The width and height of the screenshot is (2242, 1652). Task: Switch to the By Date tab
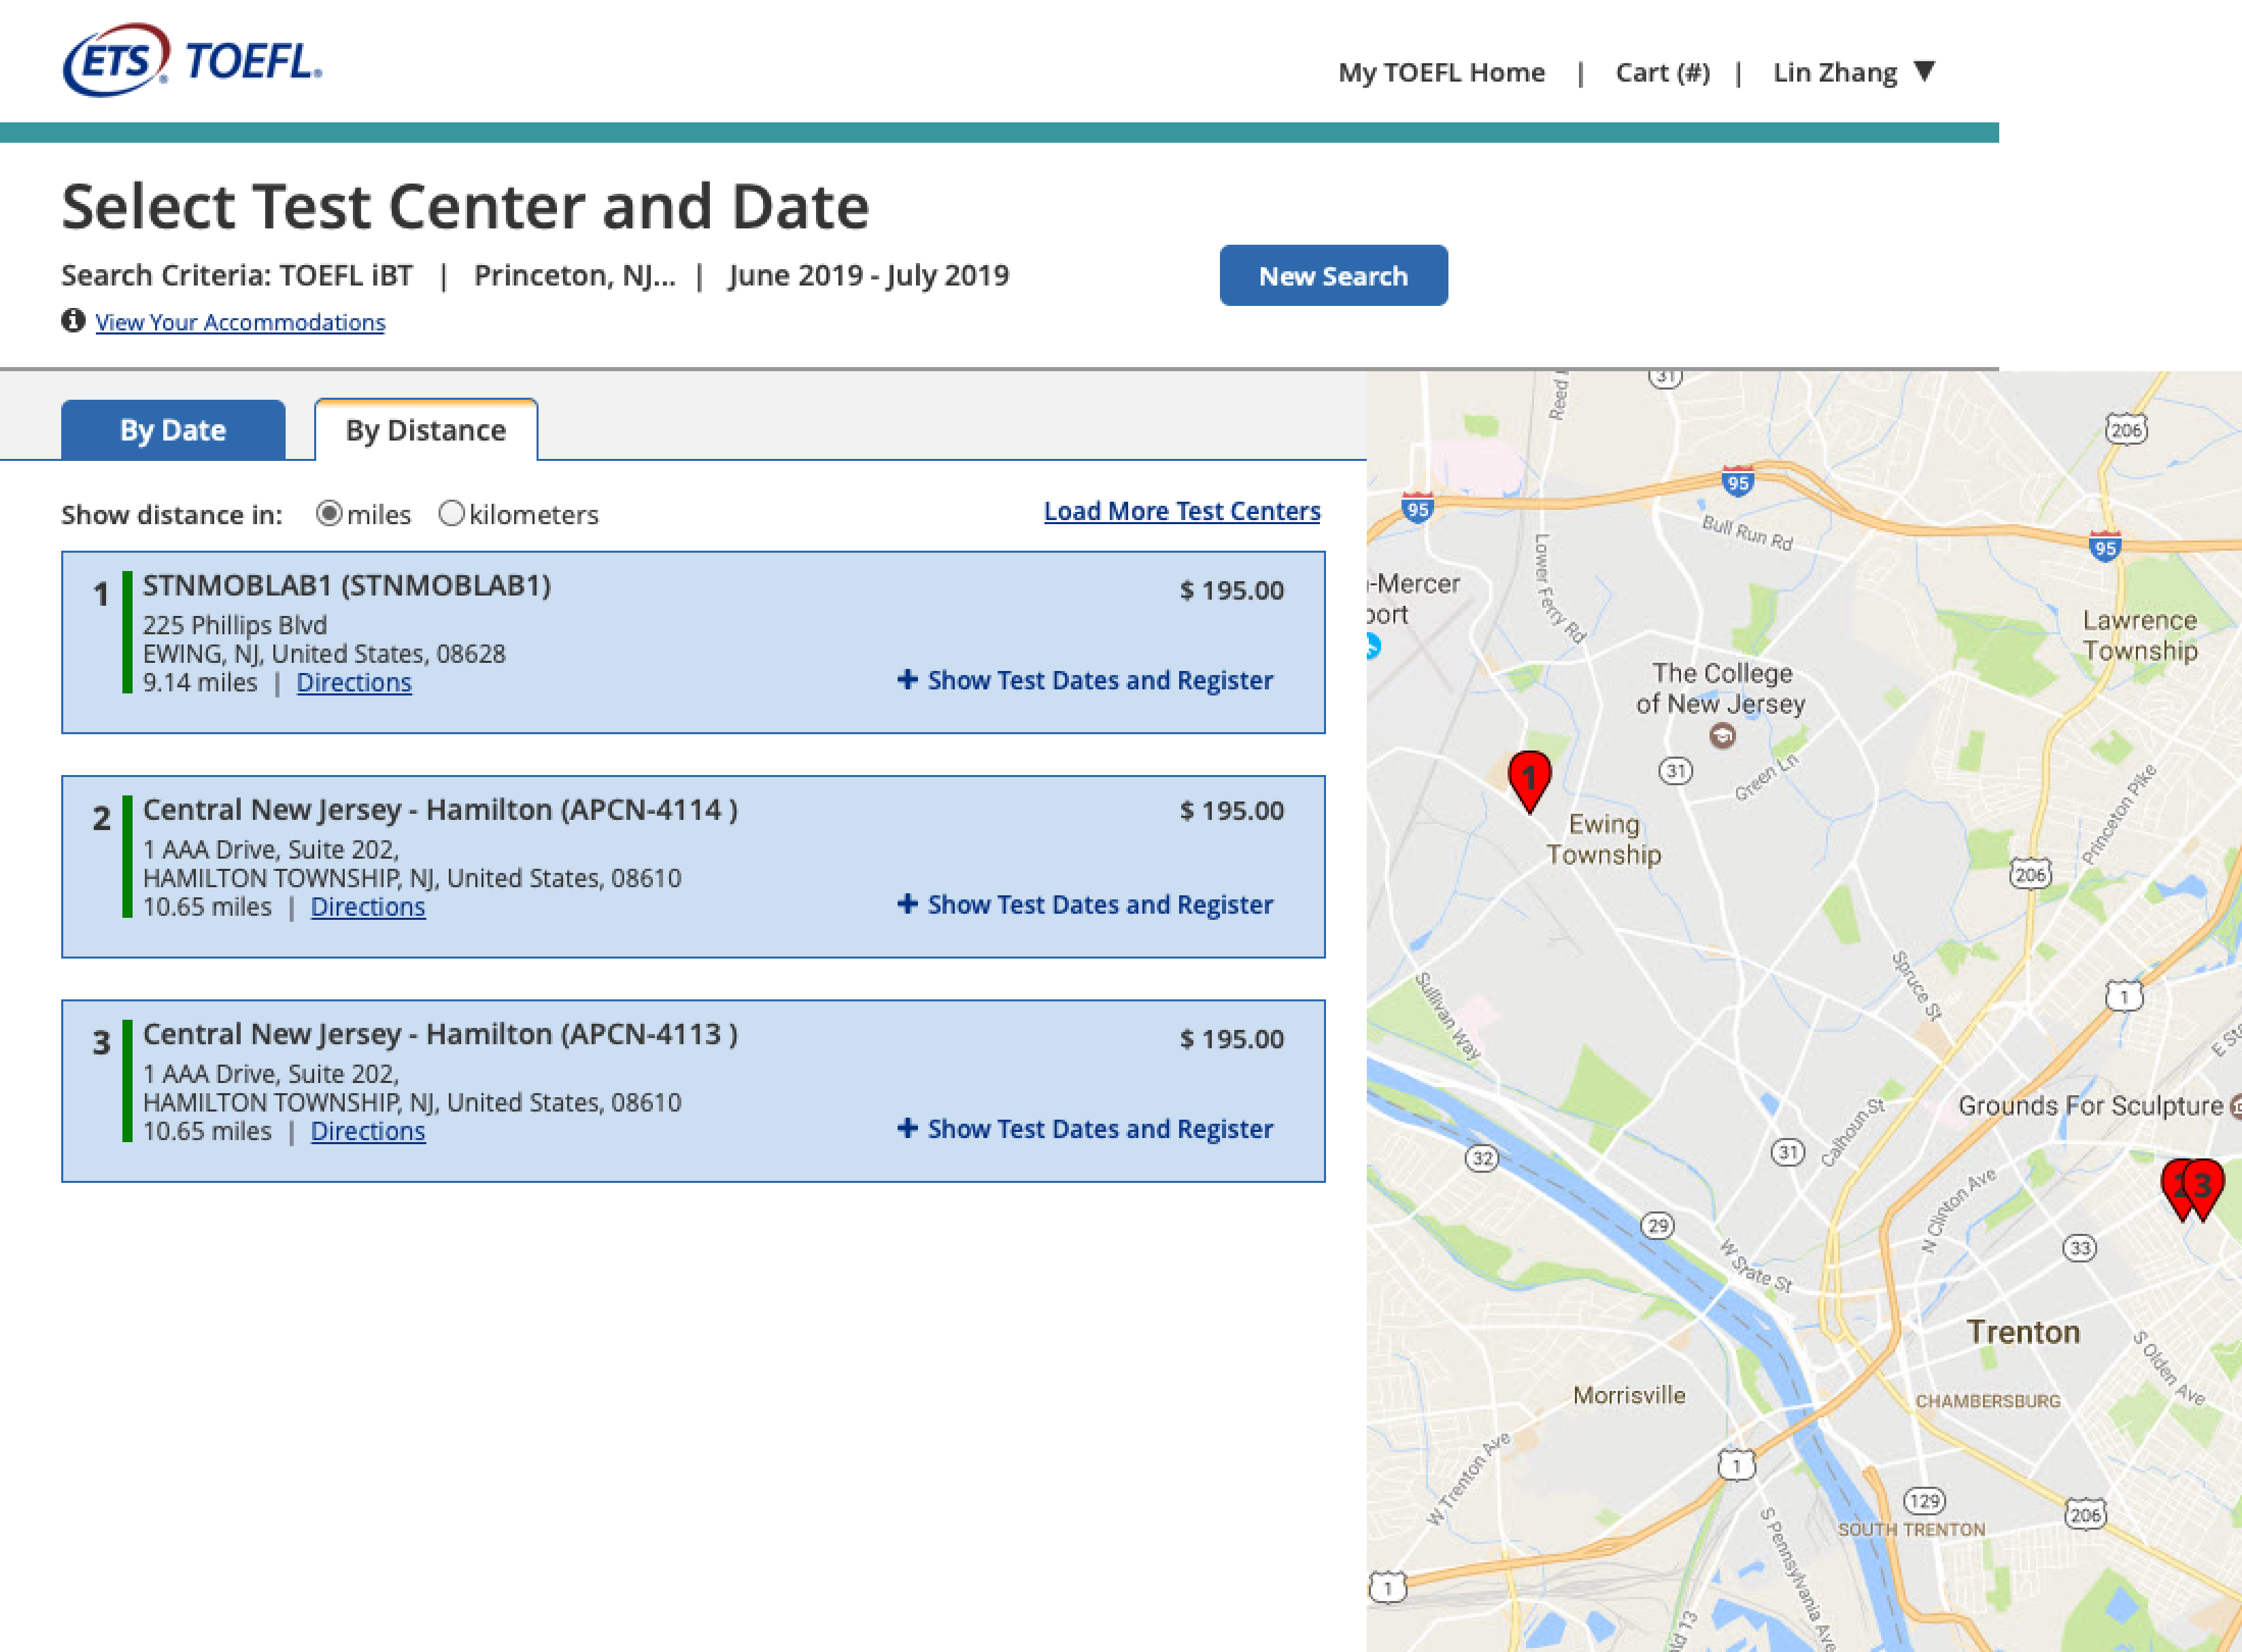tap(173, 430)
